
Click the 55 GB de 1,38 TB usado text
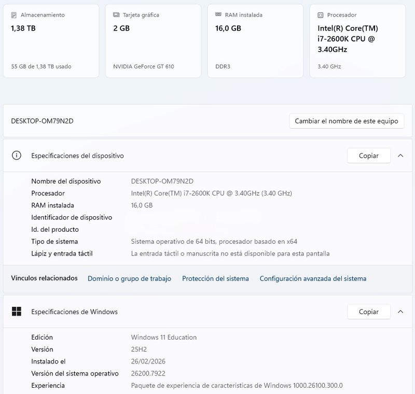pos(41,66)
